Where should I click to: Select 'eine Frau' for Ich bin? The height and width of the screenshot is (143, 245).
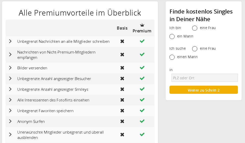(x=195, y=28)
